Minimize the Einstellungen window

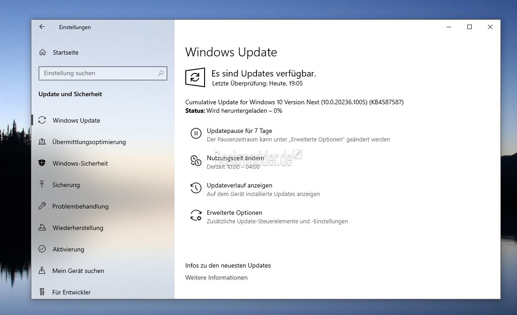pos(449,27)
